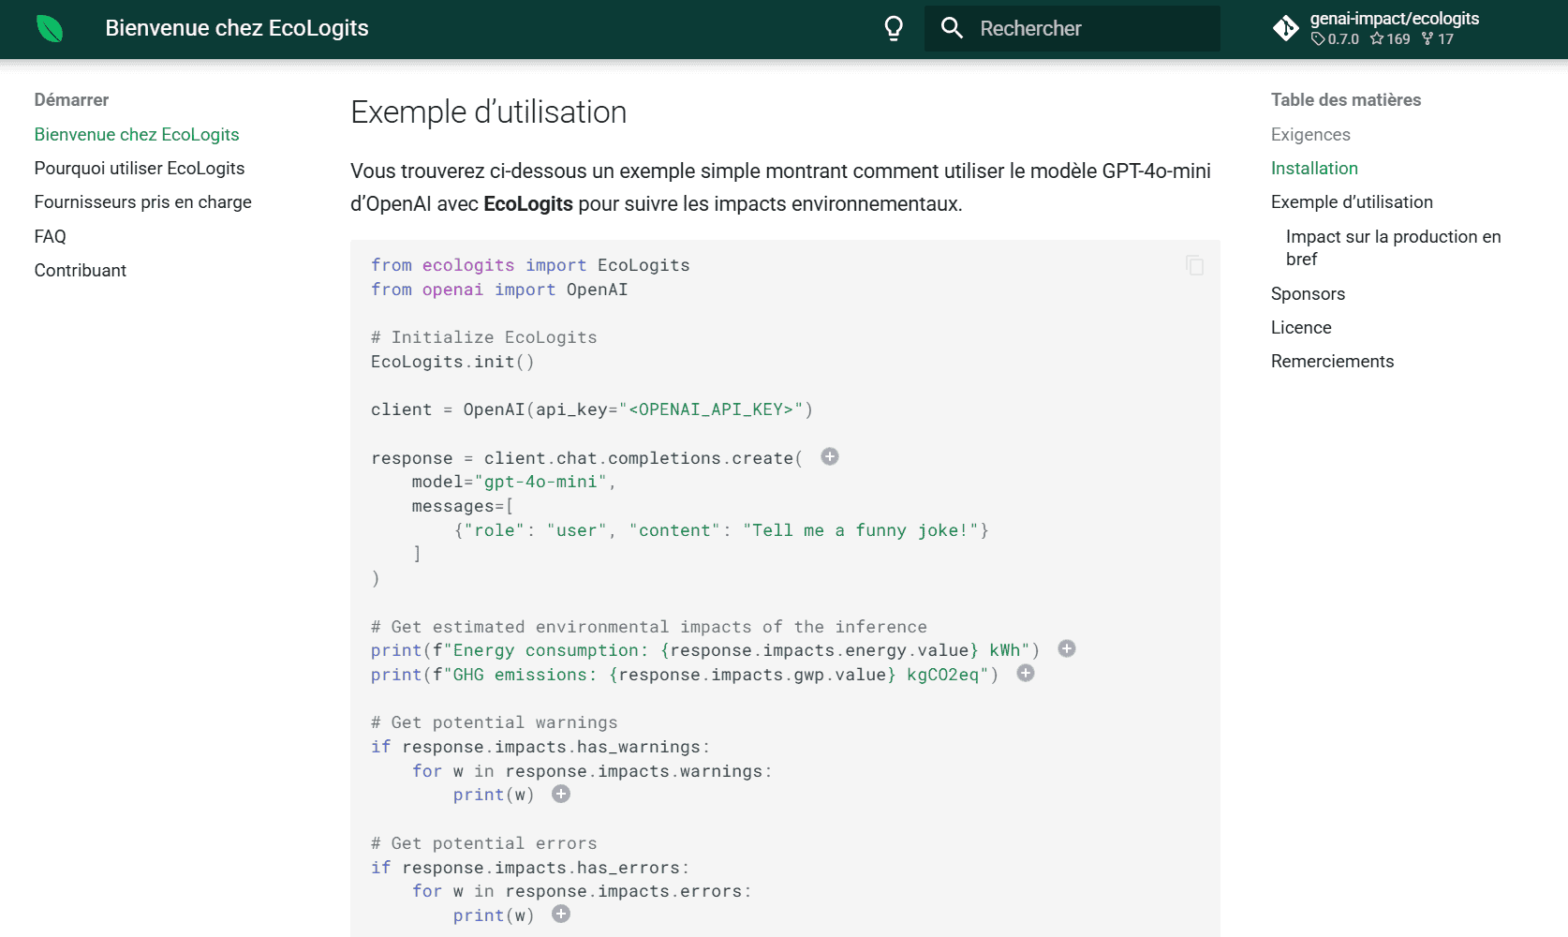
Task: Copy the code block to clipboard
Action: pyautogui.click(x=1194, y=265)
